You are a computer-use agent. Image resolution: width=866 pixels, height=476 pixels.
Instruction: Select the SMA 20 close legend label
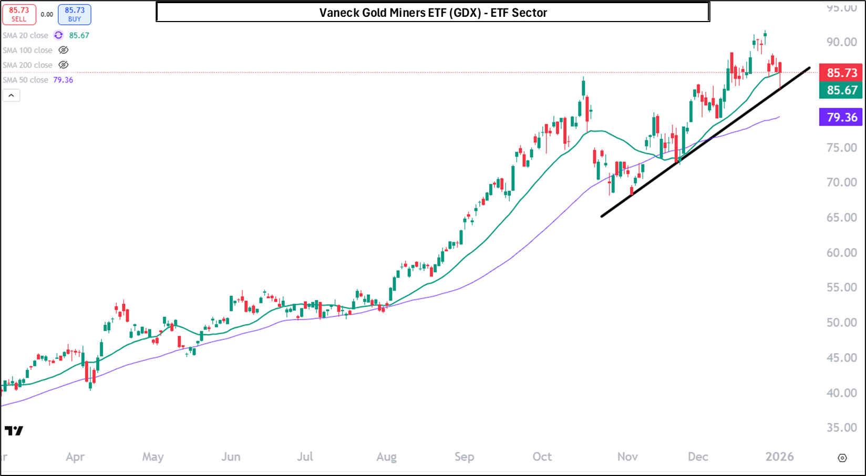[x=25, y=36]
